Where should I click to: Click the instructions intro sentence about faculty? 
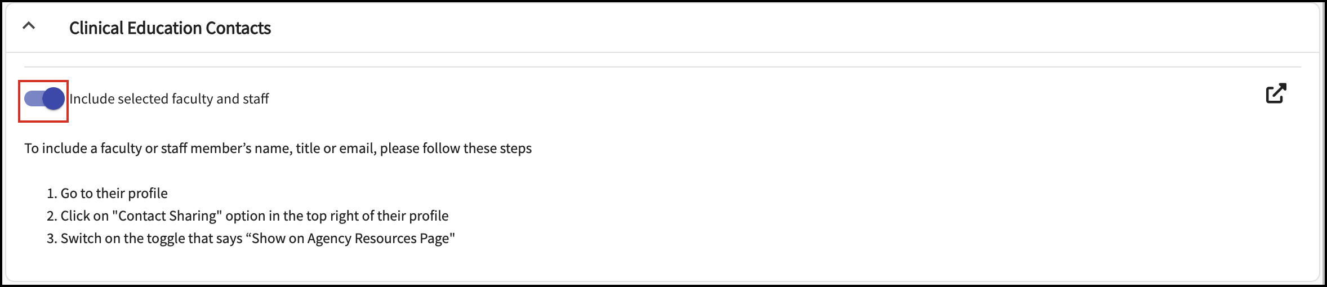278,149
